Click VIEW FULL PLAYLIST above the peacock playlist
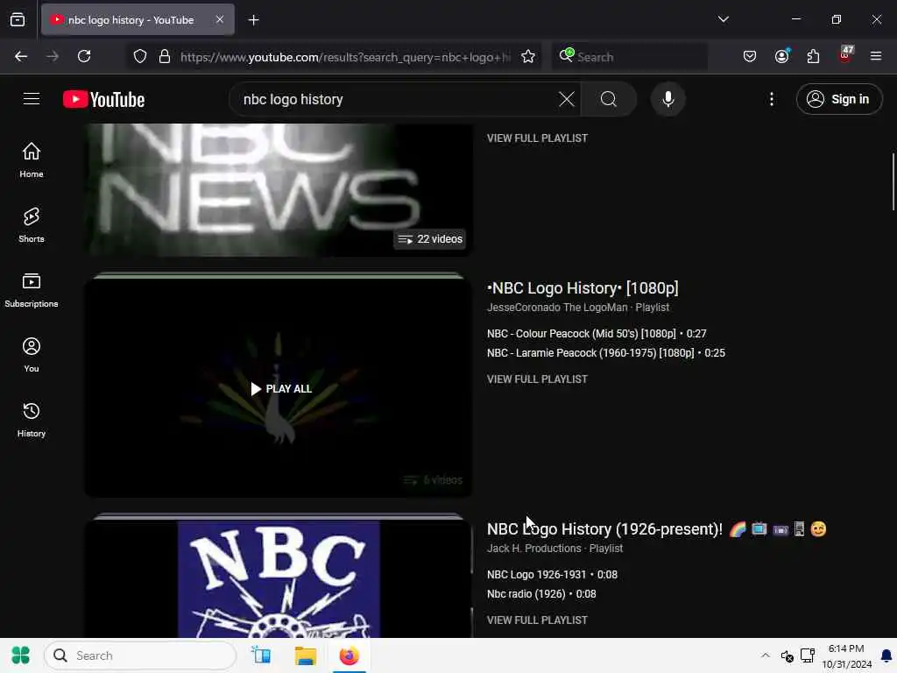The height and width of the screenshot is (673, 897). pos(537,138)
